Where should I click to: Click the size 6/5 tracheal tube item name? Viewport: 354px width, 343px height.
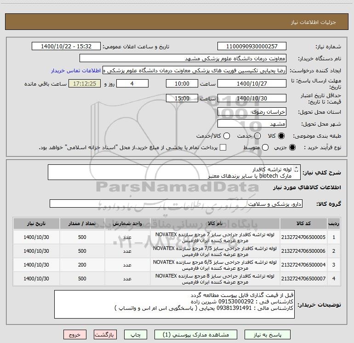tap(215, 265)
